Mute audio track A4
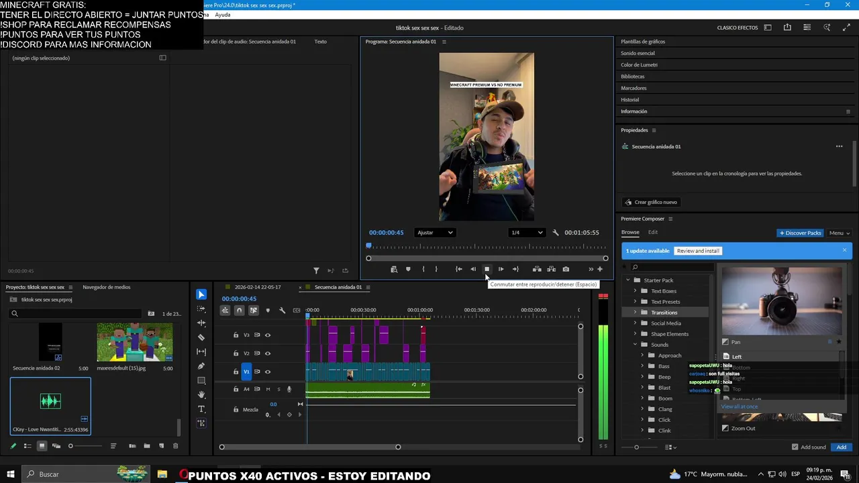Viewport: 859px width, 483px height. tap(268, 389)
